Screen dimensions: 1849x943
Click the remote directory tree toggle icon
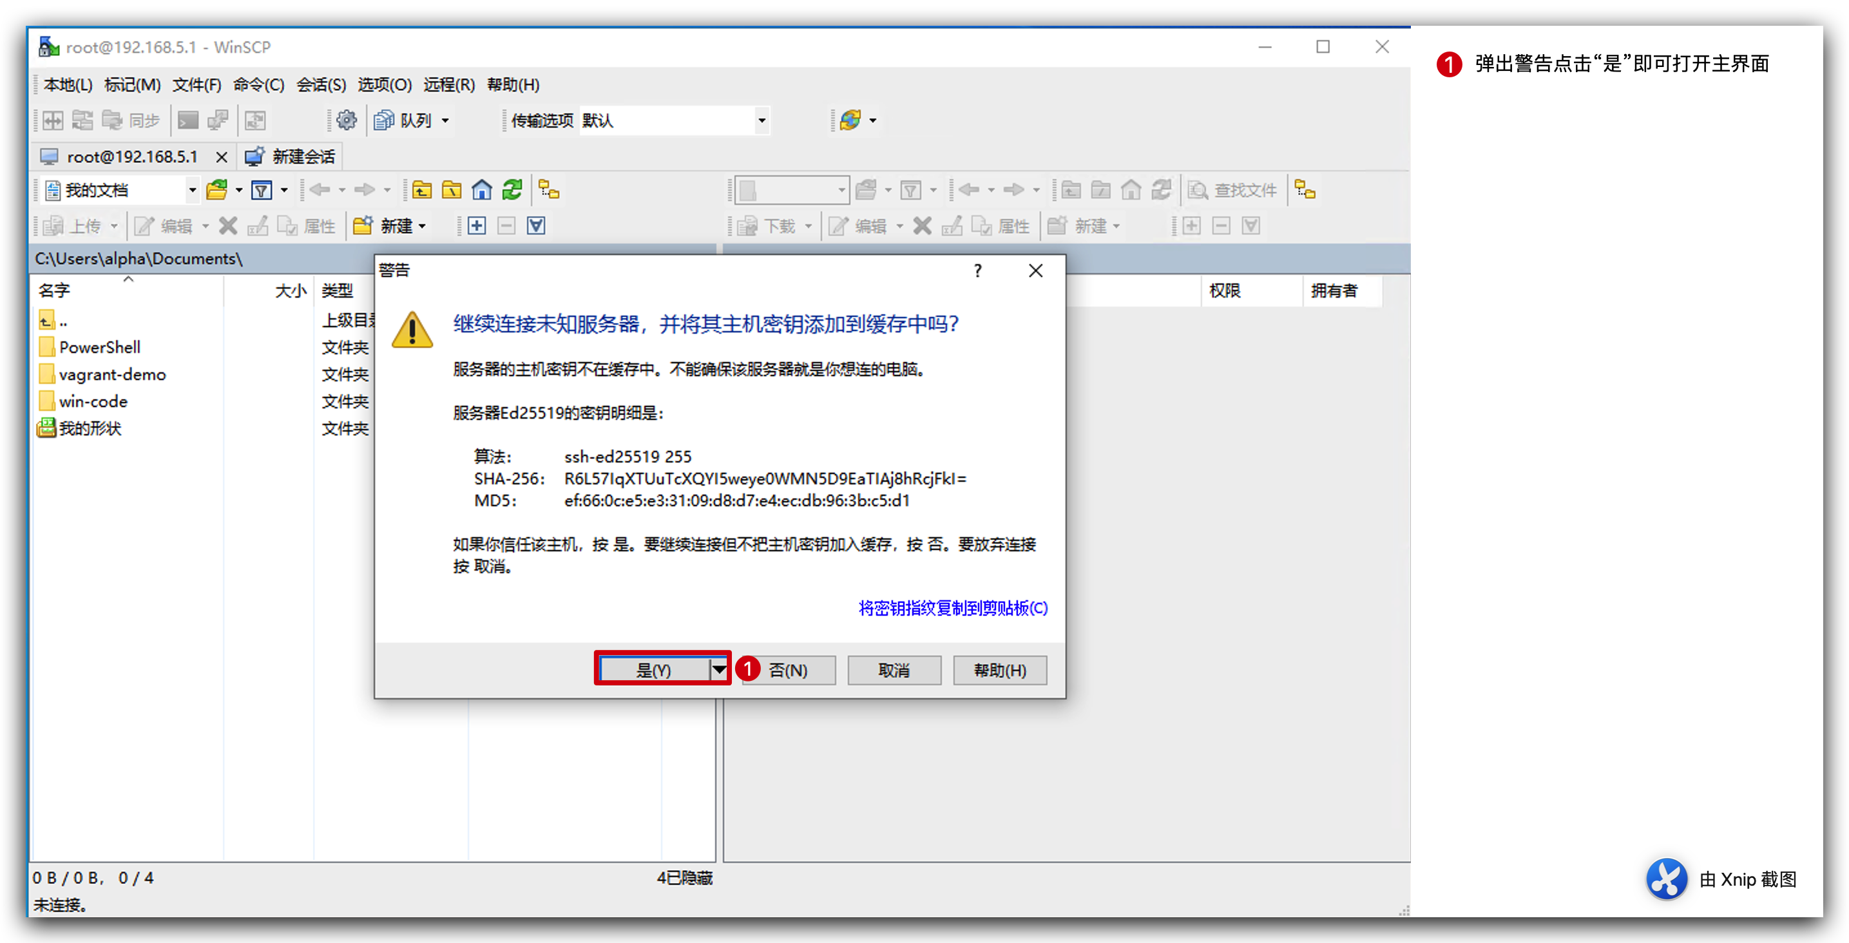1305,190
